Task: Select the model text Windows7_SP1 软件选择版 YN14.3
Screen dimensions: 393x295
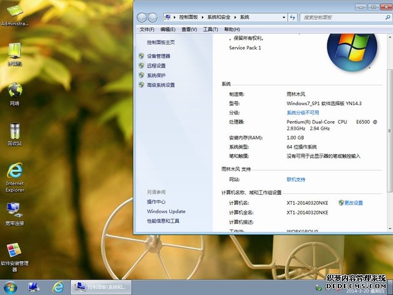Action: point(324,103)
